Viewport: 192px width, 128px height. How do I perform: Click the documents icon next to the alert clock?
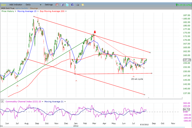(62, 5)
